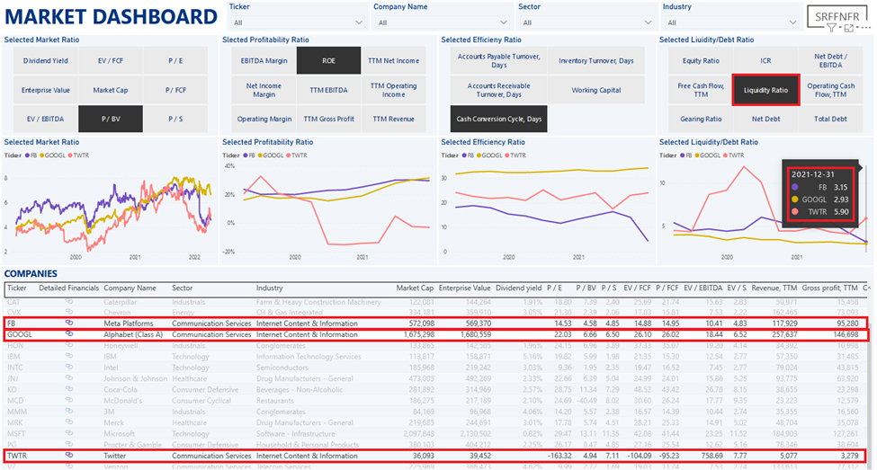
Task: Open Detailed Financials link for Meta Platforms
Action: (x=69, y=323)
